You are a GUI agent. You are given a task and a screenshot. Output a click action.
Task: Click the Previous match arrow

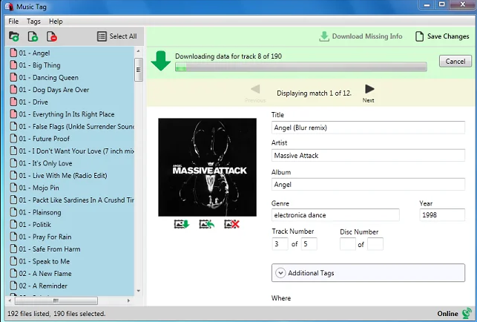click(255, 89)
